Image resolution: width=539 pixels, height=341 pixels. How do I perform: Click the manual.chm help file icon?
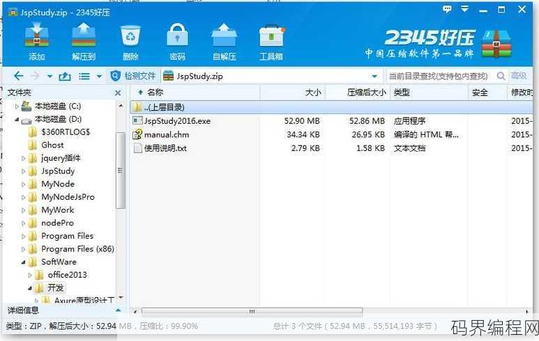[137, 134]
